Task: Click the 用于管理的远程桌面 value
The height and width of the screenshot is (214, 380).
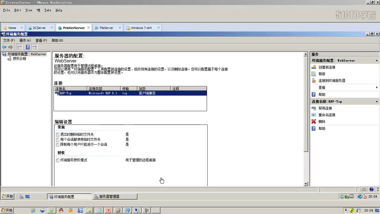Action: (x=140, y=160)
